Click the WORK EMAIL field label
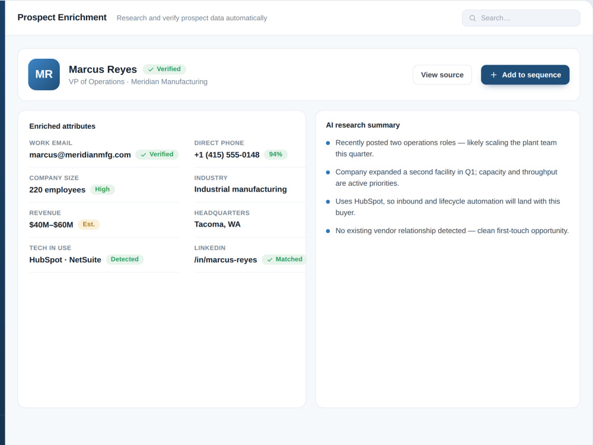The image size is (593, 445). click(x=50, y=143)
